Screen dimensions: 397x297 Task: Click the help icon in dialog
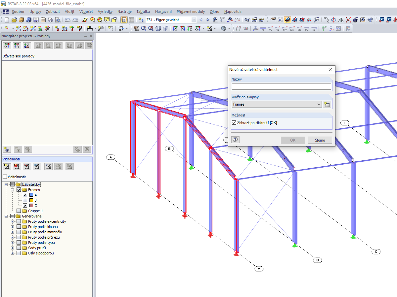point(235,140)
